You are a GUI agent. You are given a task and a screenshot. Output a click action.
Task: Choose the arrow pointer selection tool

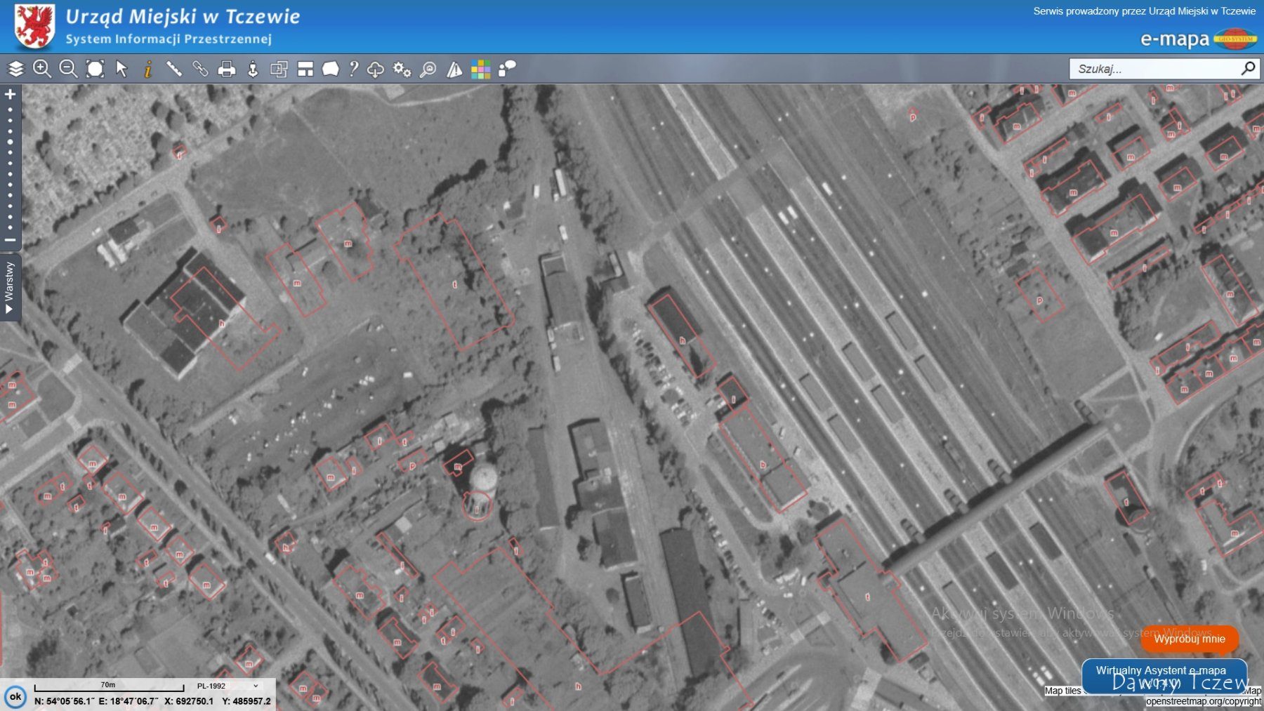(x=121, y=69)
